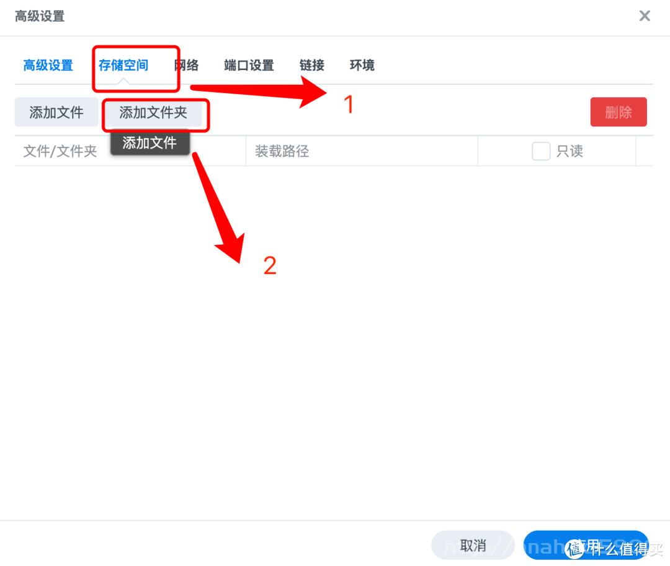Click the 什么值得买 watermark logo

click(x=614, y=549)
